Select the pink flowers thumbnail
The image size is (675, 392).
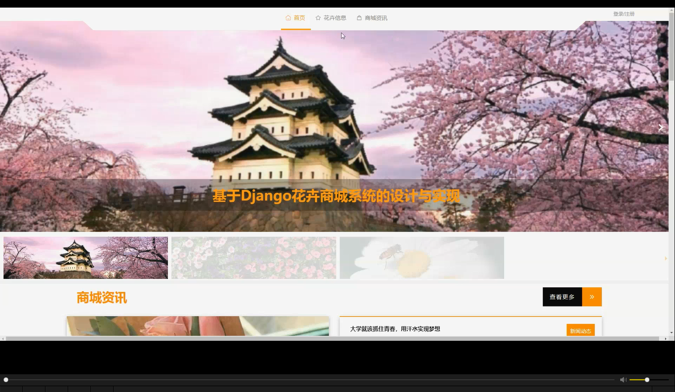click(x=254, y=257)
